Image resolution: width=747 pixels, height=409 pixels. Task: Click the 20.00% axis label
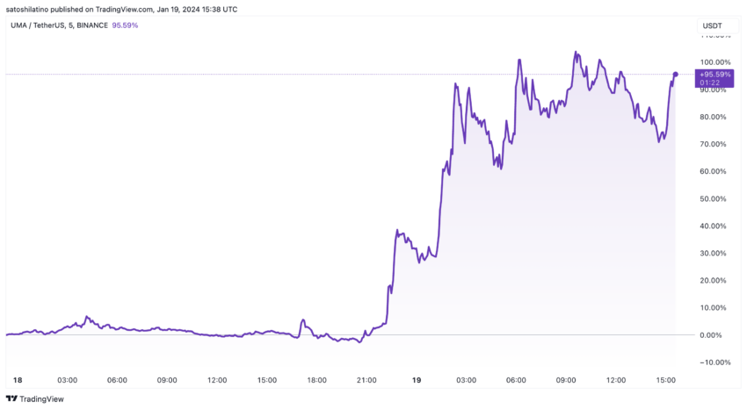[x=713, y=281]
